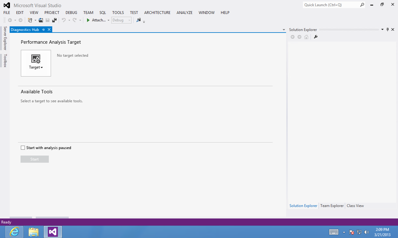Open the document tab list dropdown
The height and width of the screenshot is (238, 398).
click(x=284, y=30)
